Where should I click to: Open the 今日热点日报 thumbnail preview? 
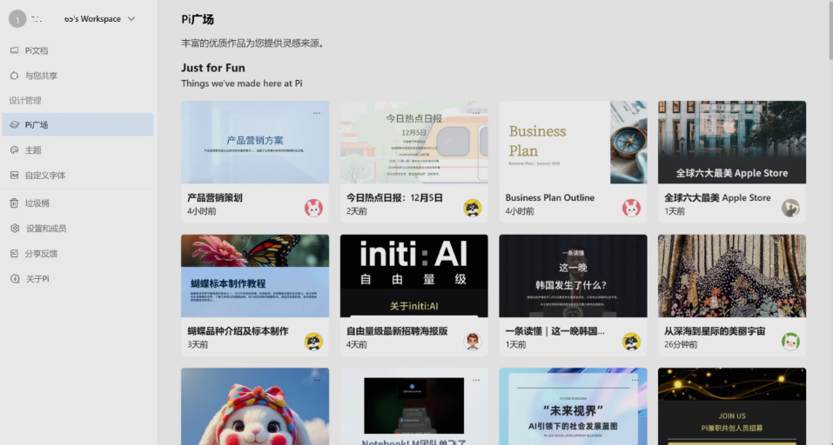(413, 143)
